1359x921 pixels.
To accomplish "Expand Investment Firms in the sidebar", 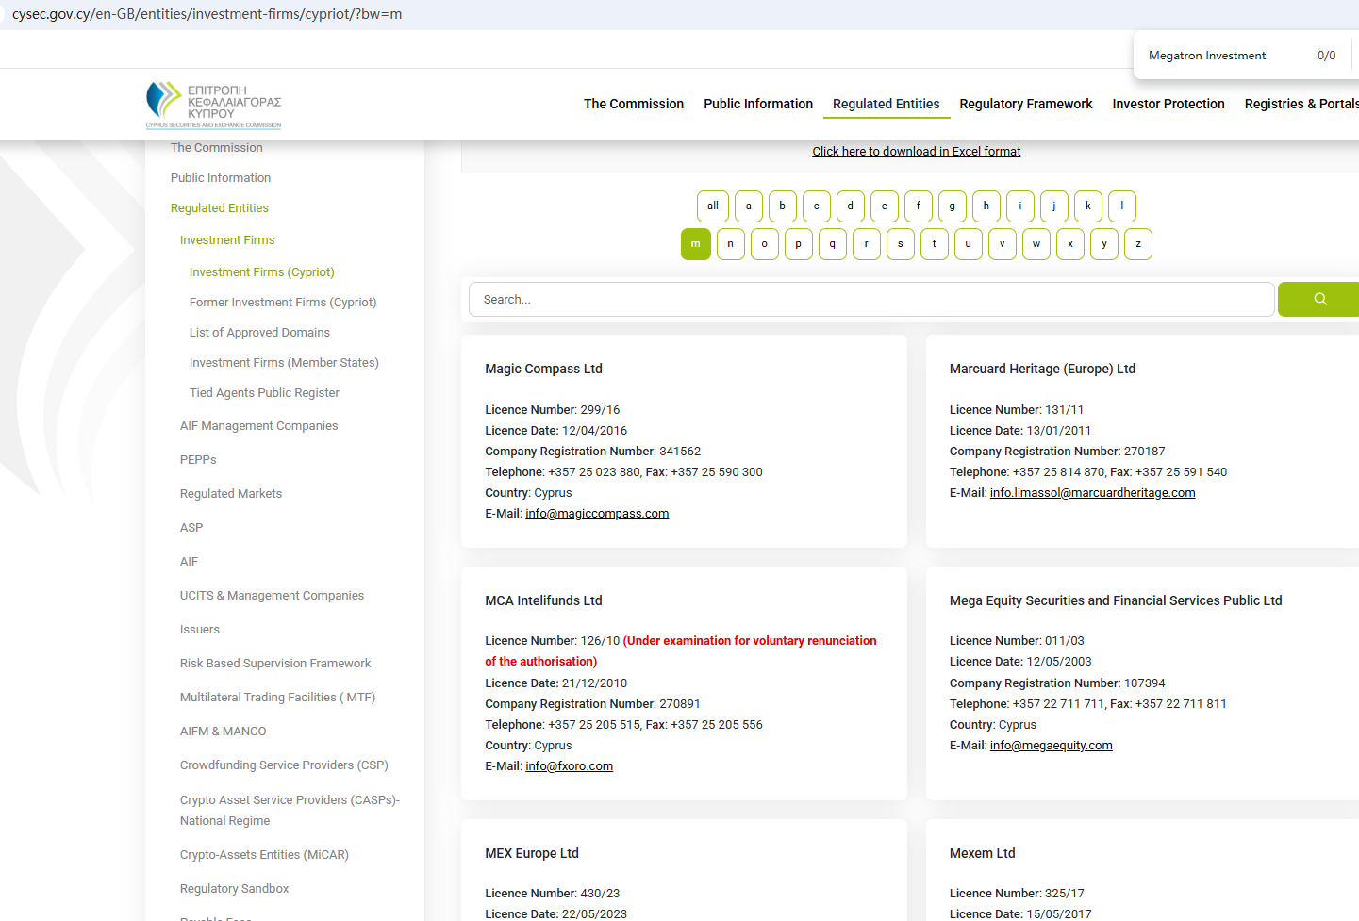I will coord(227,240).
